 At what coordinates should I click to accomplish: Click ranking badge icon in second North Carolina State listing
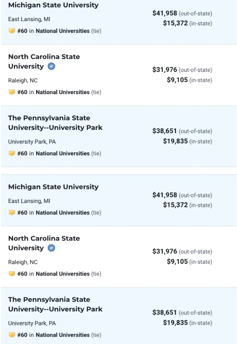(12, 273)
